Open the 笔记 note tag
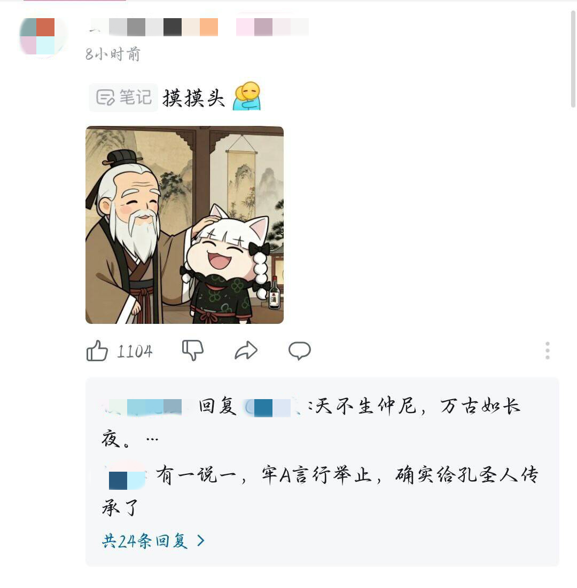Image resolution: width=577 pixels, height=588 pixels. (x=123, y=98)
